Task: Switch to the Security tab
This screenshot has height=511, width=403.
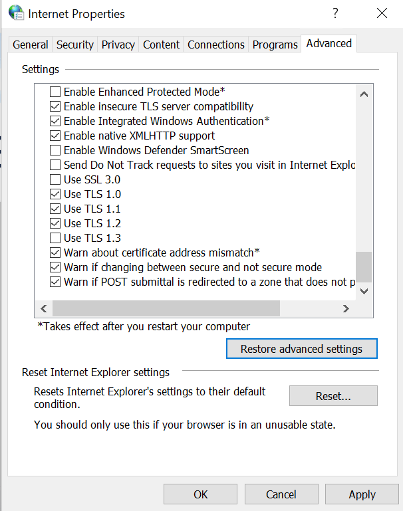Action: tap(75, 45)
